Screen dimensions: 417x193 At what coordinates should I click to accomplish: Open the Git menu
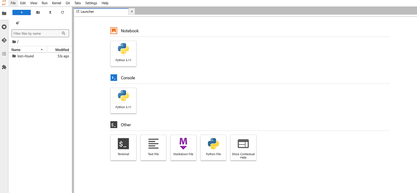click(x=68, y=3)
